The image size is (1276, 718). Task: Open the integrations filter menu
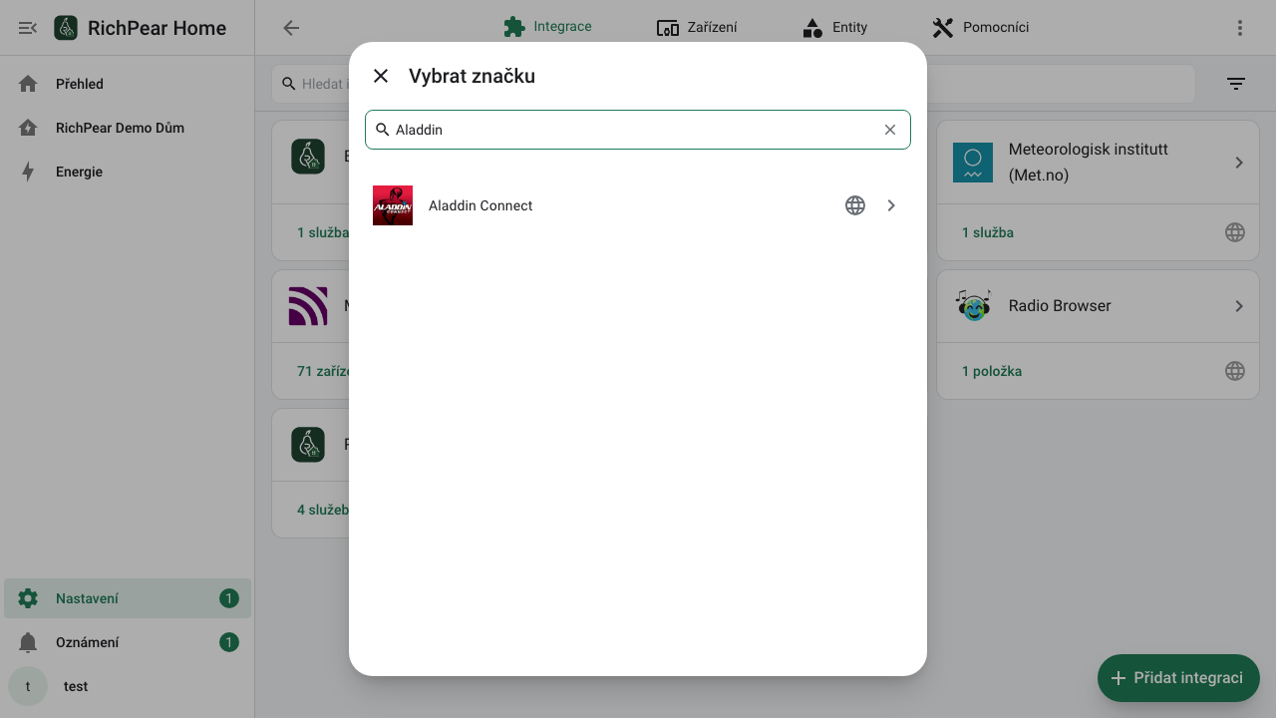coord(1236,84)
